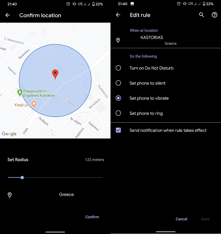Uncheck Send notification when rule takes effect
Screen dimensions: 221x234
pos(118,130)
